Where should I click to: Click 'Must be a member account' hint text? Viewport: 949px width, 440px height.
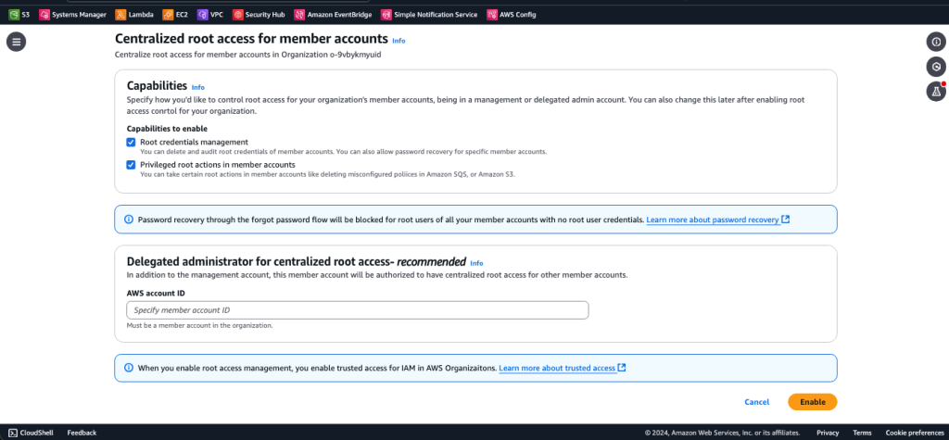point(200,326)
